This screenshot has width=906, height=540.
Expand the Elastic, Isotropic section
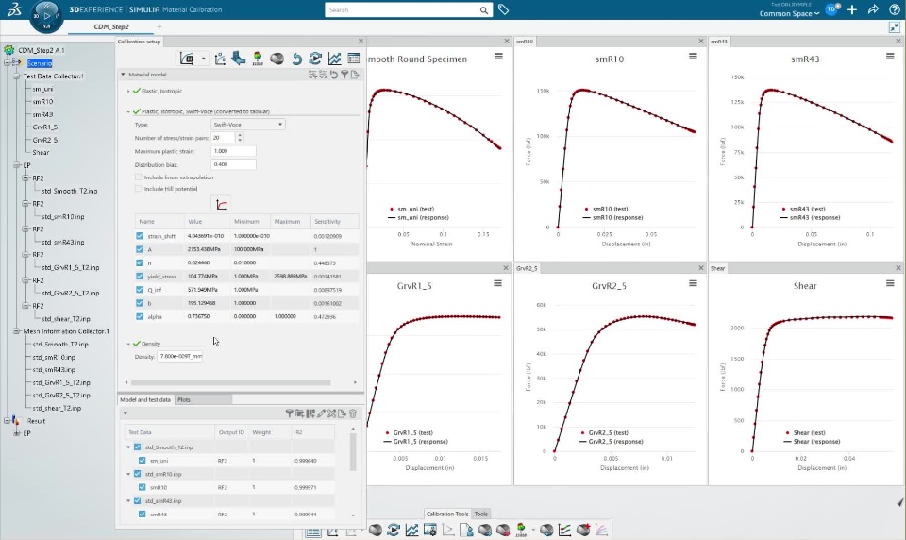point(128,92)
